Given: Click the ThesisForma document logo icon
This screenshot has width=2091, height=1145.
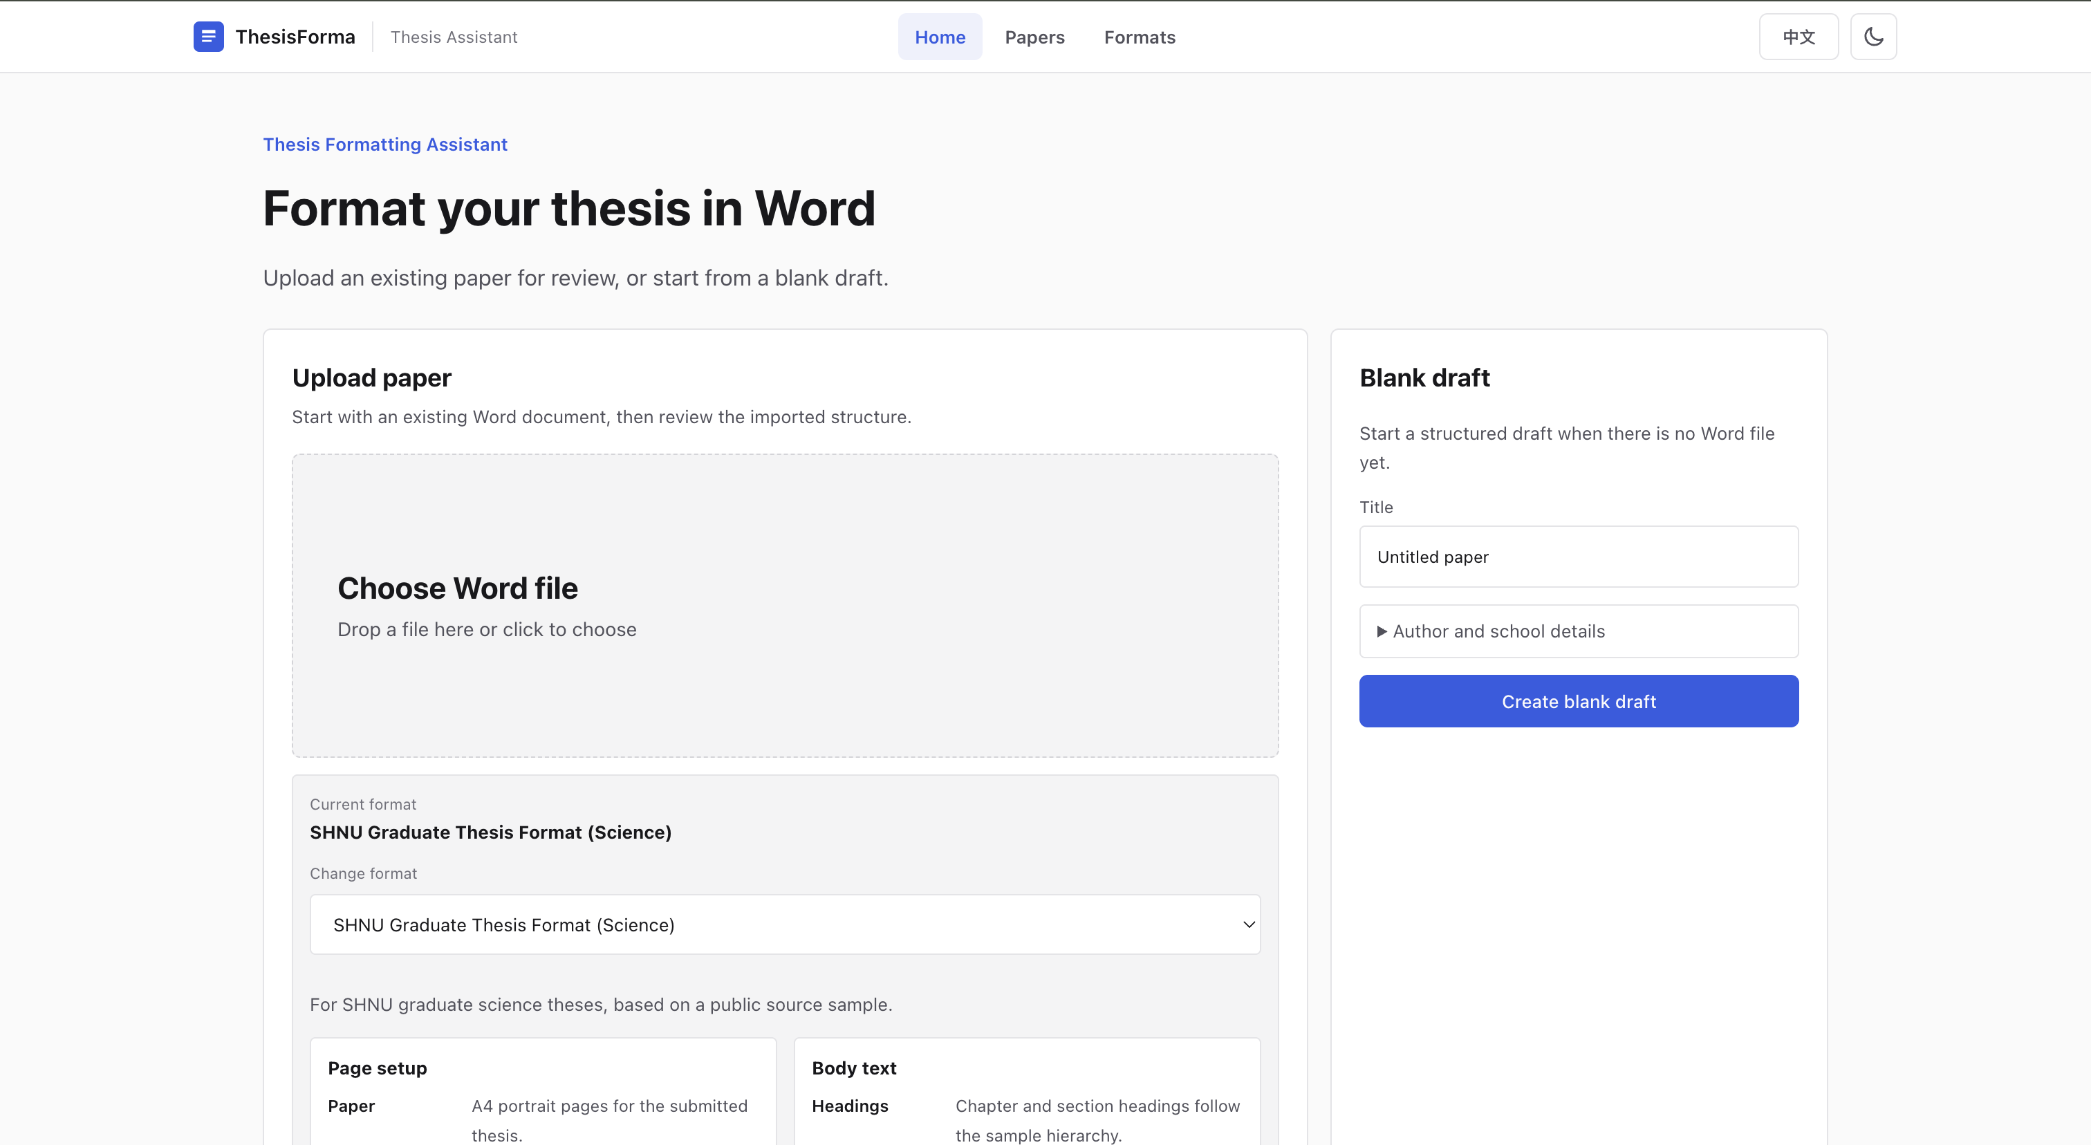Looking at the screenshot, I should (x=209, y=37).
